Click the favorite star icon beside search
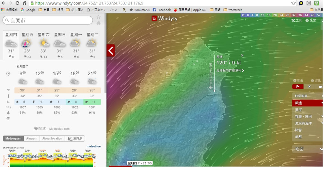This screenshot has height=185, width=329. point(99,17)
